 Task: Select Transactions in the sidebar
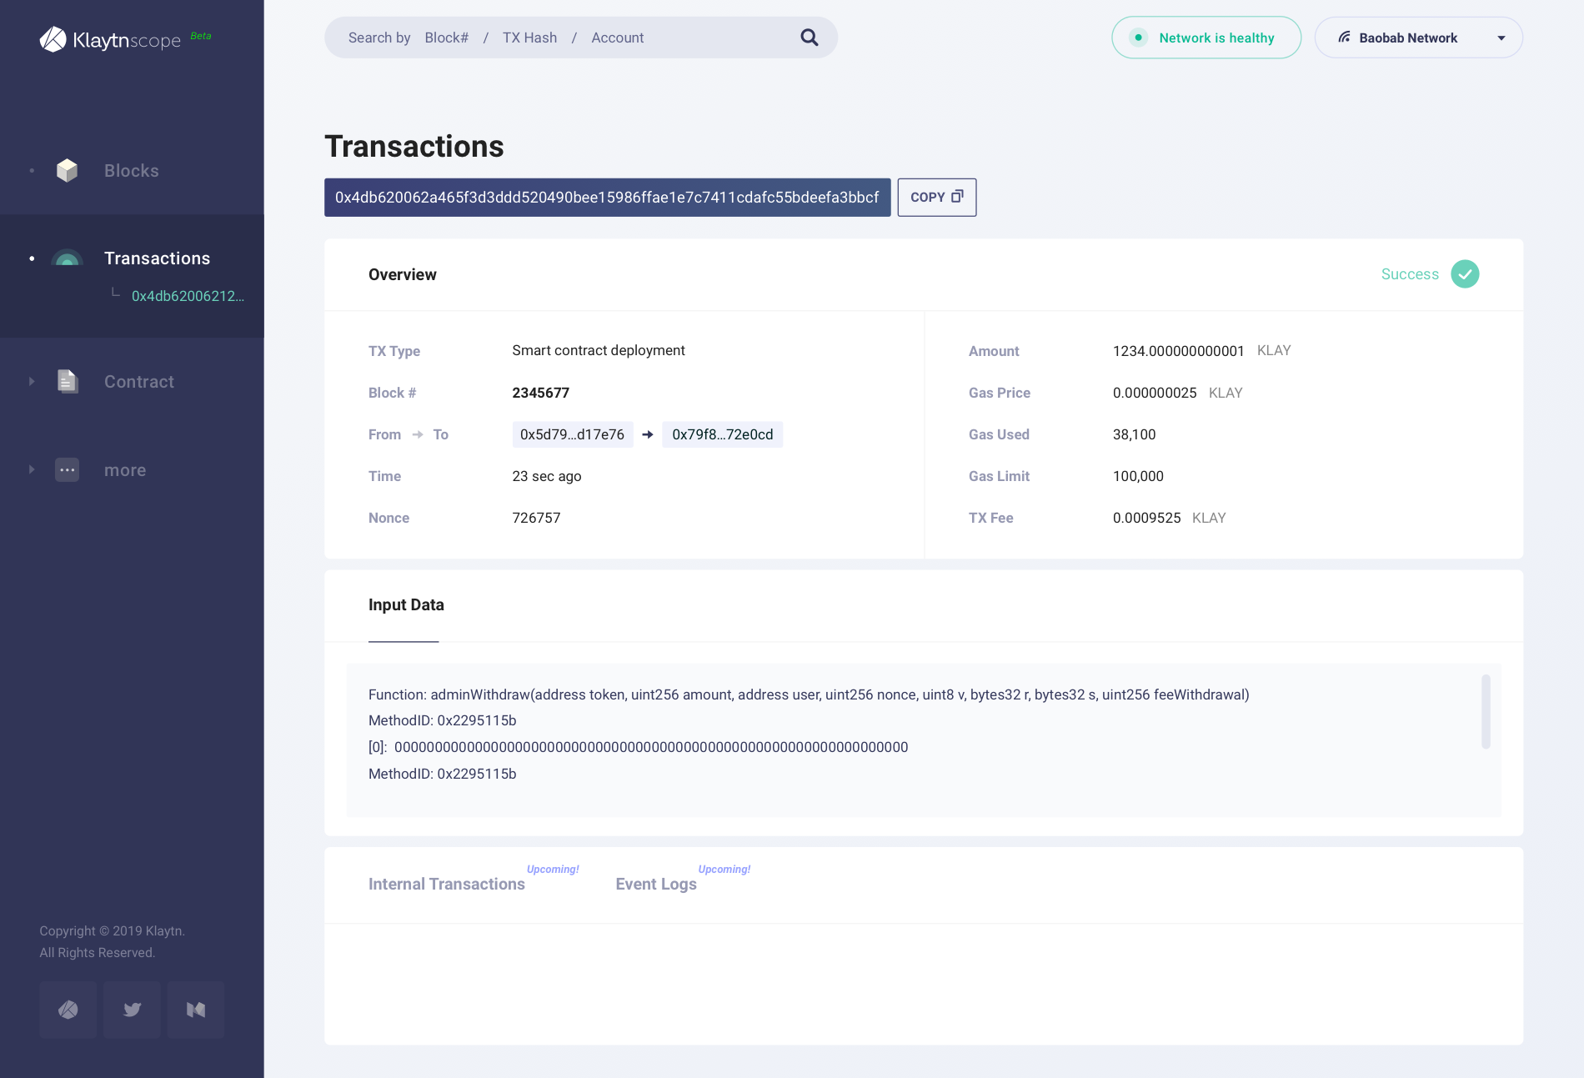157,258
